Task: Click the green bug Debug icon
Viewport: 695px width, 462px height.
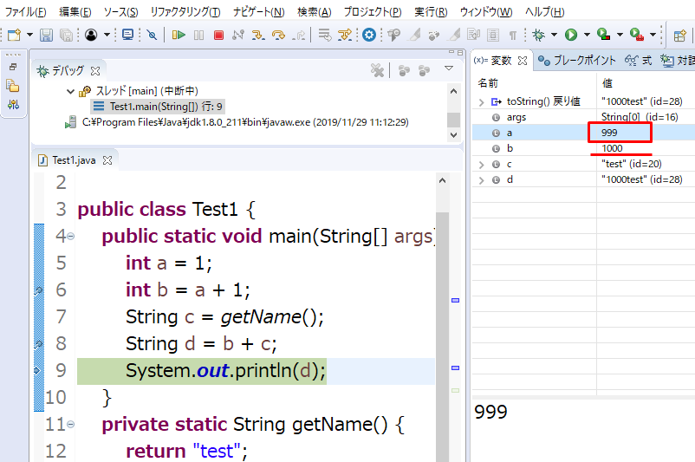Action: tap(538, 35)
